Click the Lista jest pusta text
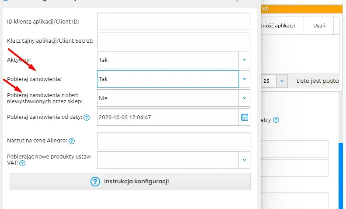Screen dimensions: 346x209 [318, 81]
